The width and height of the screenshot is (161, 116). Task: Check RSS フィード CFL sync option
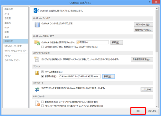tap(43, 106)
